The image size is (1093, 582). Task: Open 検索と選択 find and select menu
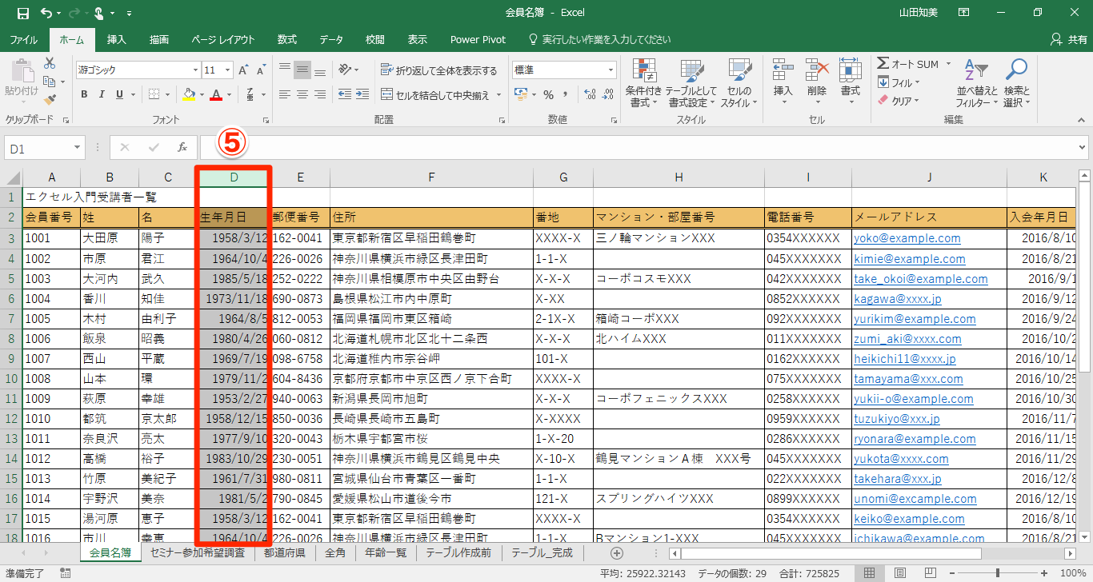pos(1017,83)
